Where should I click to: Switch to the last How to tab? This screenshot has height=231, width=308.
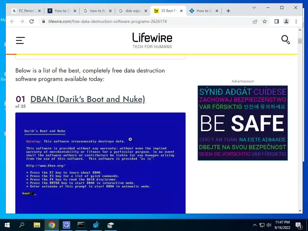point(204,11)
